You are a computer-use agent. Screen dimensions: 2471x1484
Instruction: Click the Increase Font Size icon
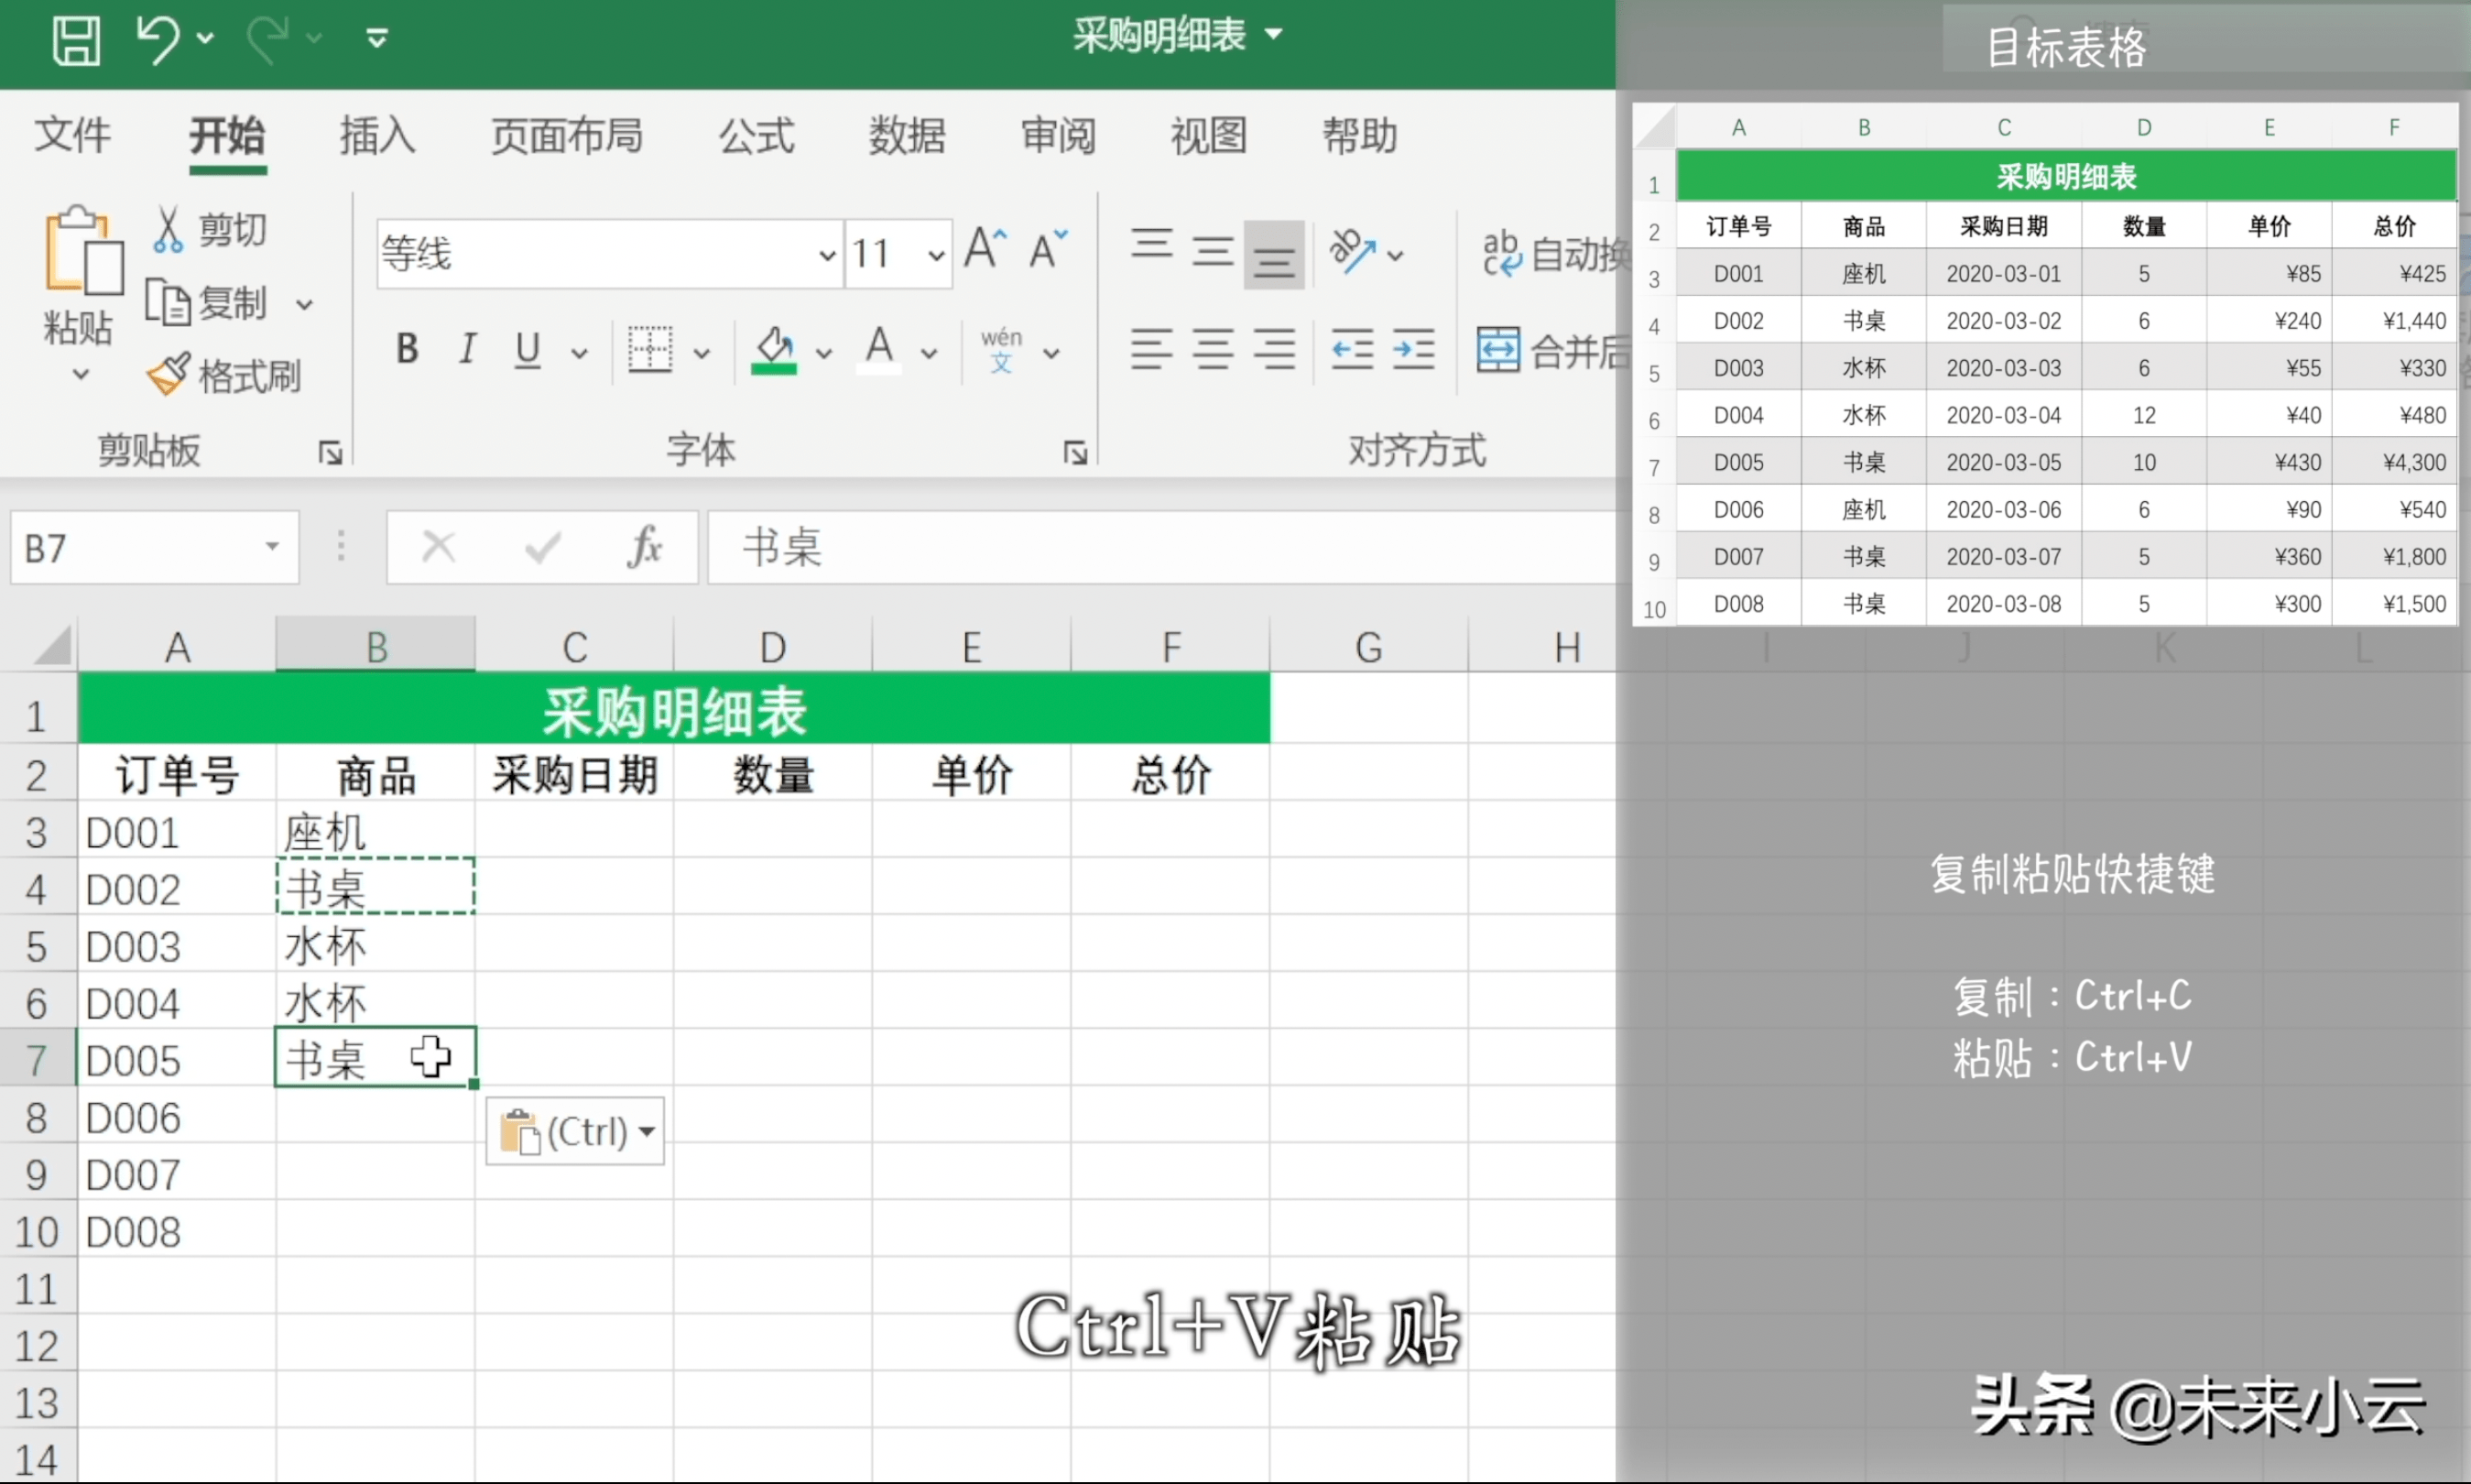click(985, 249)
